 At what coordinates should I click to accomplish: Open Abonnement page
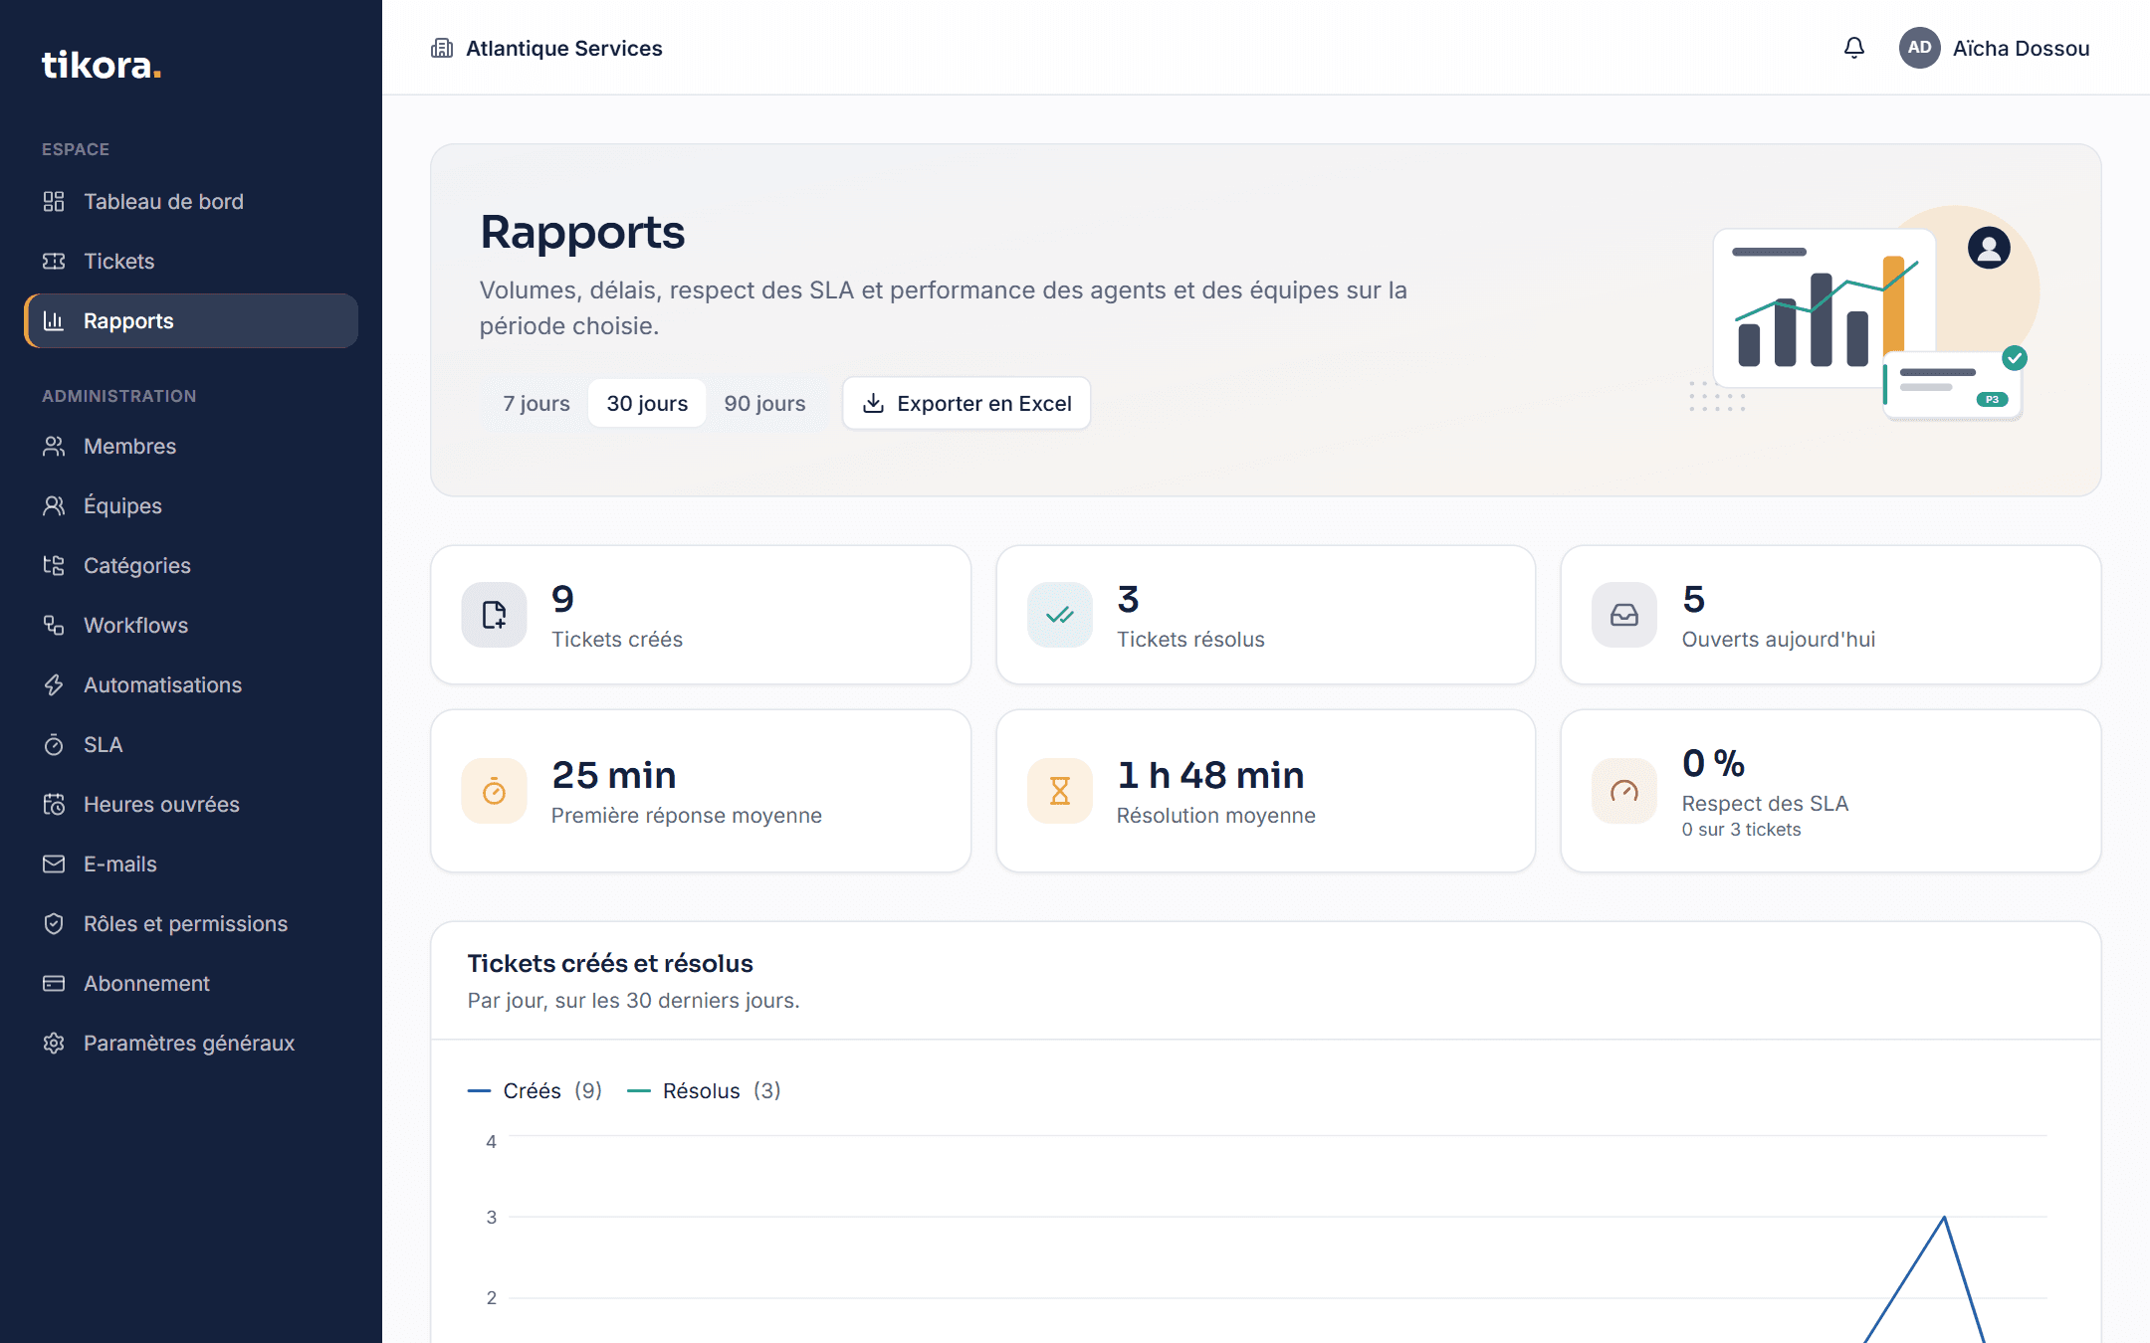point(191,984)
